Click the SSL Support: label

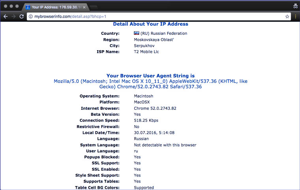coord(106,163)
